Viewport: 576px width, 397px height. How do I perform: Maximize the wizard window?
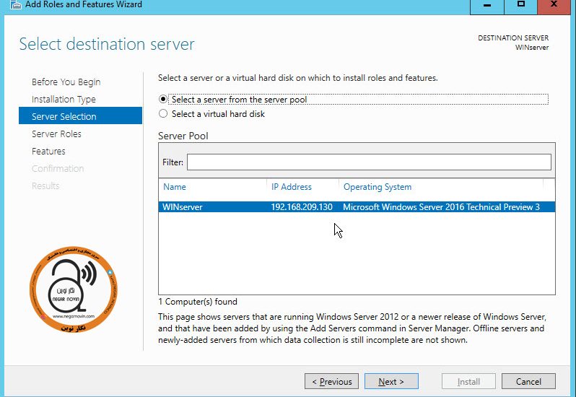(520, 6)
